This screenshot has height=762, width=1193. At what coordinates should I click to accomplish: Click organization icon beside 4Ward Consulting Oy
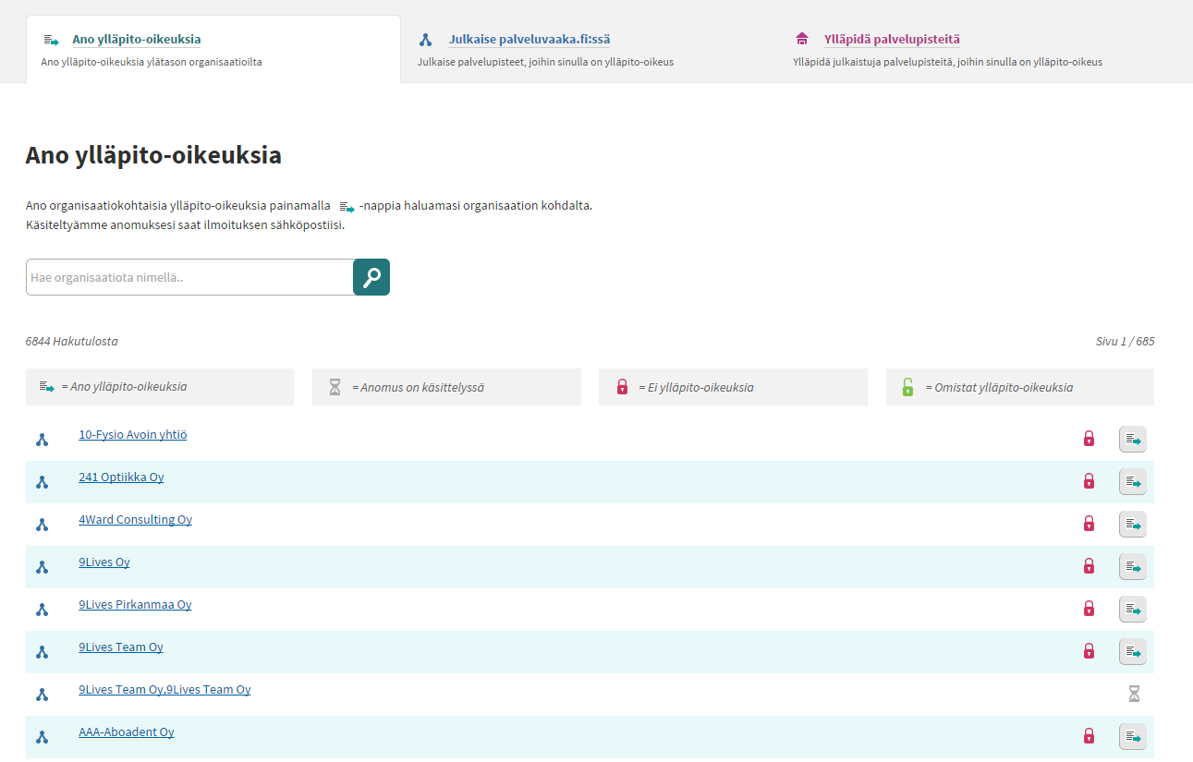(x=42, y=525)
